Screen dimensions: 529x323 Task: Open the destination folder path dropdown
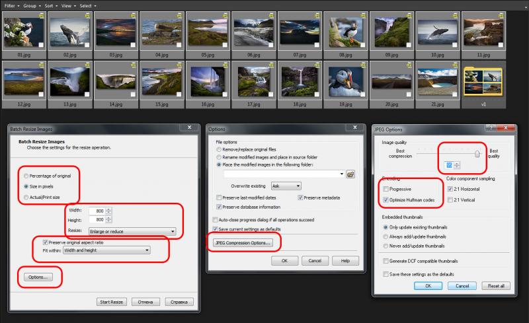coord(341,174)
